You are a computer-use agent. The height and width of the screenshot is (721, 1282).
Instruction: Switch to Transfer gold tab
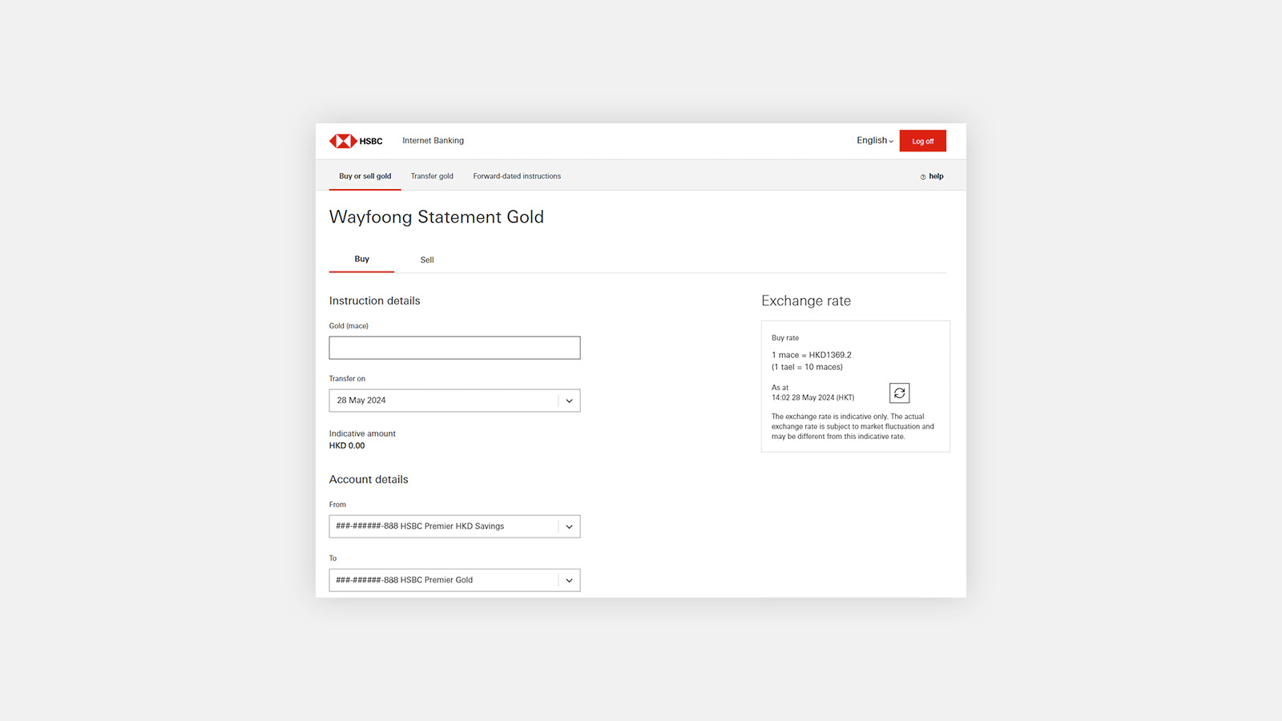pos(432,176)
